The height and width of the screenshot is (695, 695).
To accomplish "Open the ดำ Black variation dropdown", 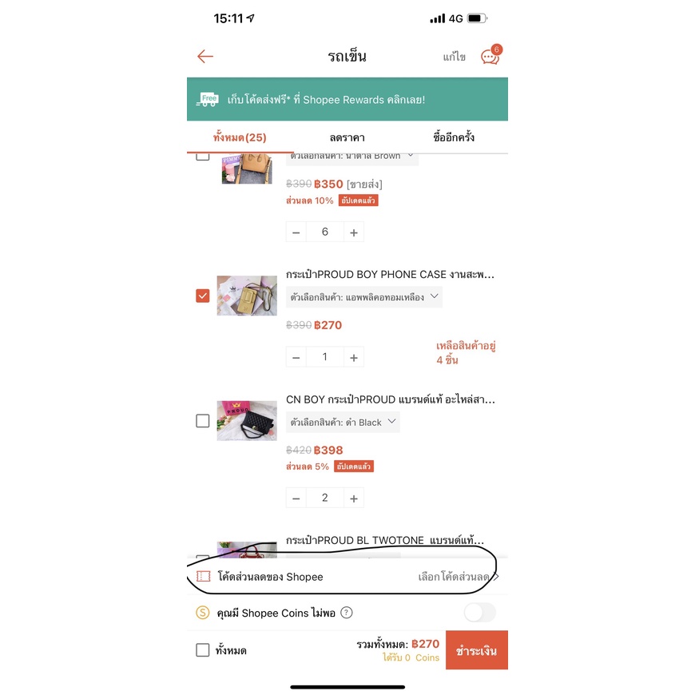I will [343, 422].
